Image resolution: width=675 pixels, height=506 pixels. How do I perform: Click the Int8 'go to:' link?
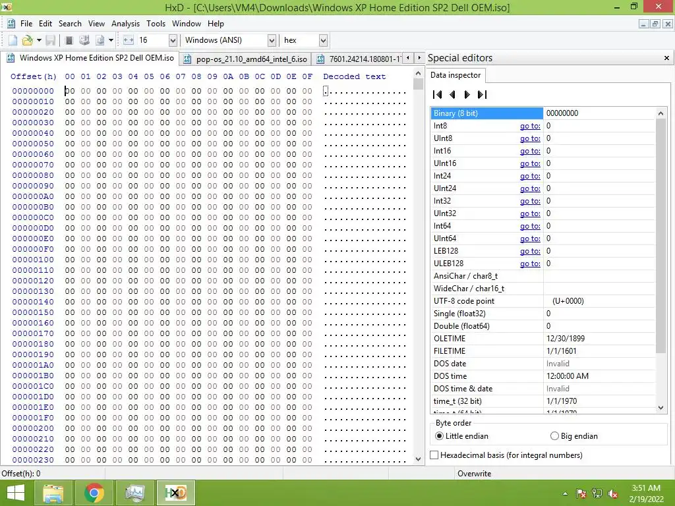tap(530, 126)
